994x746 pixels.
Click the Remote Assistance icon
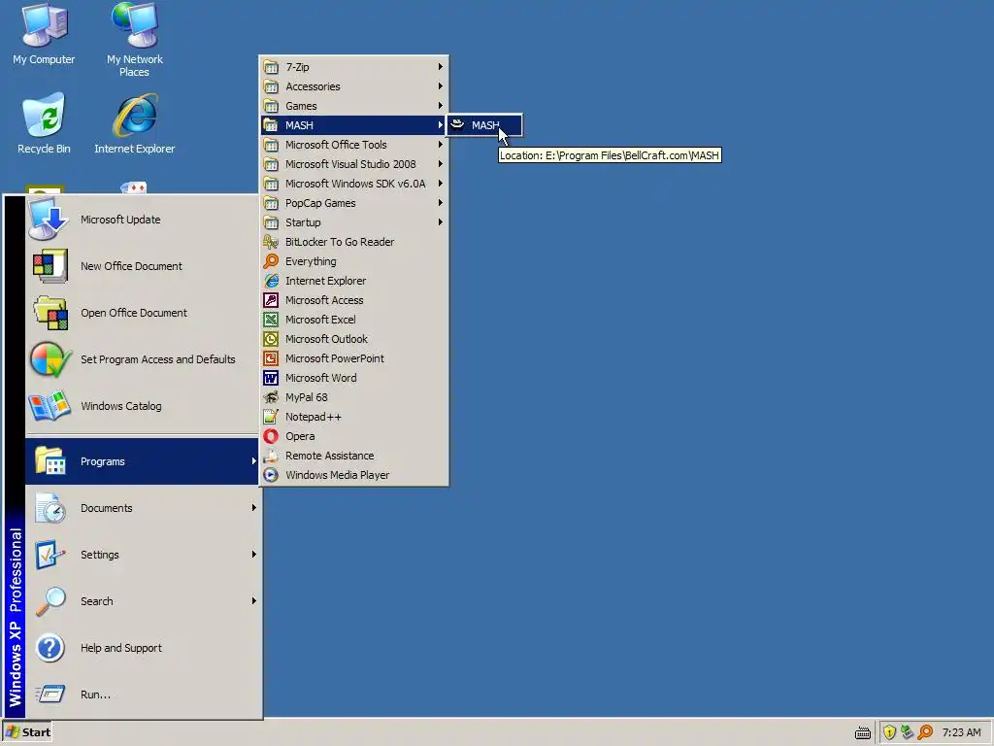(271, 456)
